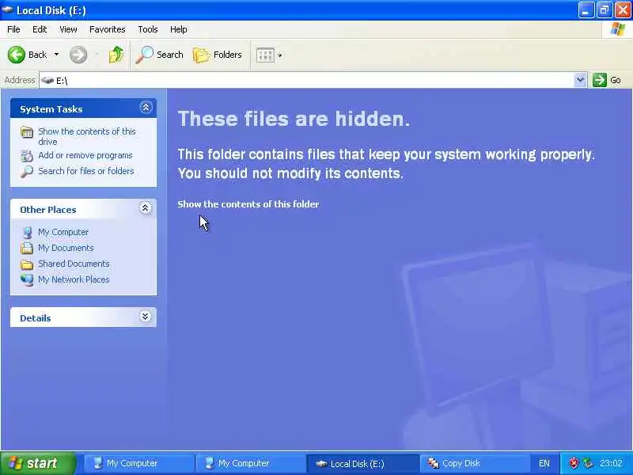
Task: Toggle the Folders pane button
Action: [x=217, y=55]
